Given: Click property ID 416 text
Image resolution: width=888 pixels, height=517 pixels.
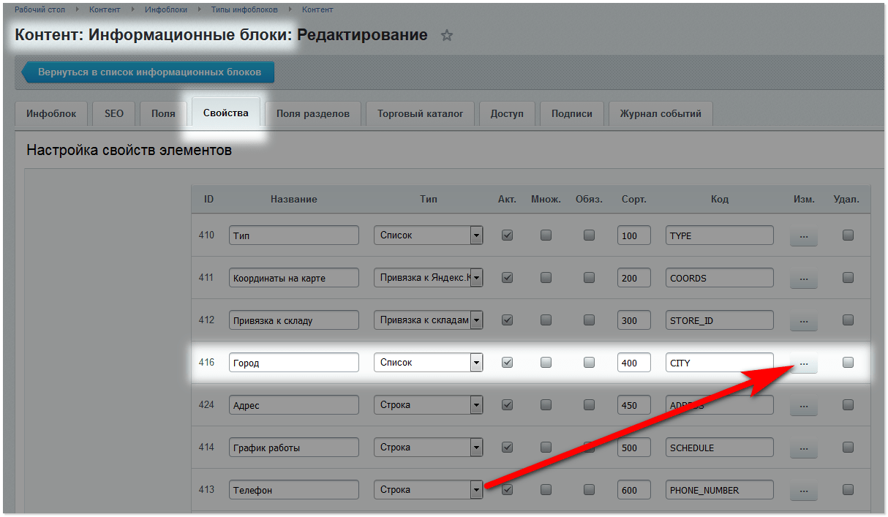Looking at the screenshot, I should [x=206, y=362].
